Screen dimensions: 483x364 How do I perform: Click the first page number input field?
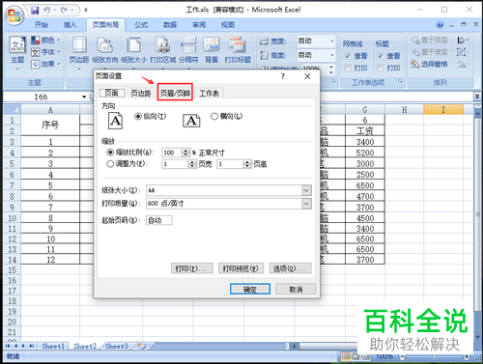(x=159, y=220)
